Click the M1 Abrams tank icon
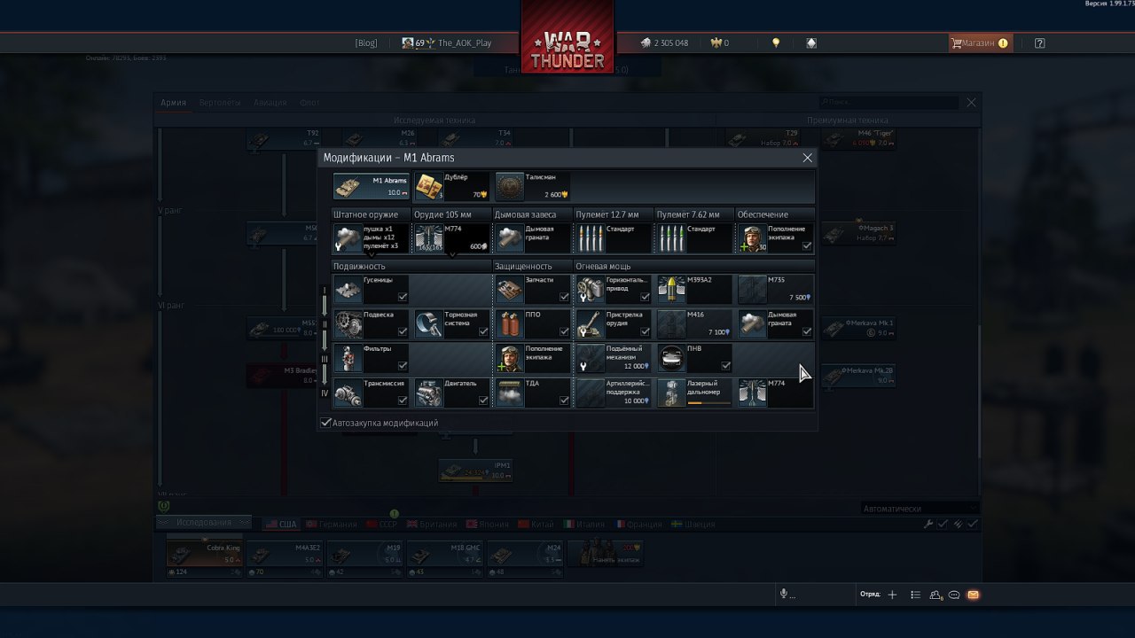Image resolution: width=1135 pixels, height=638 pixels. pyautogui.click(x=348, y=186)
